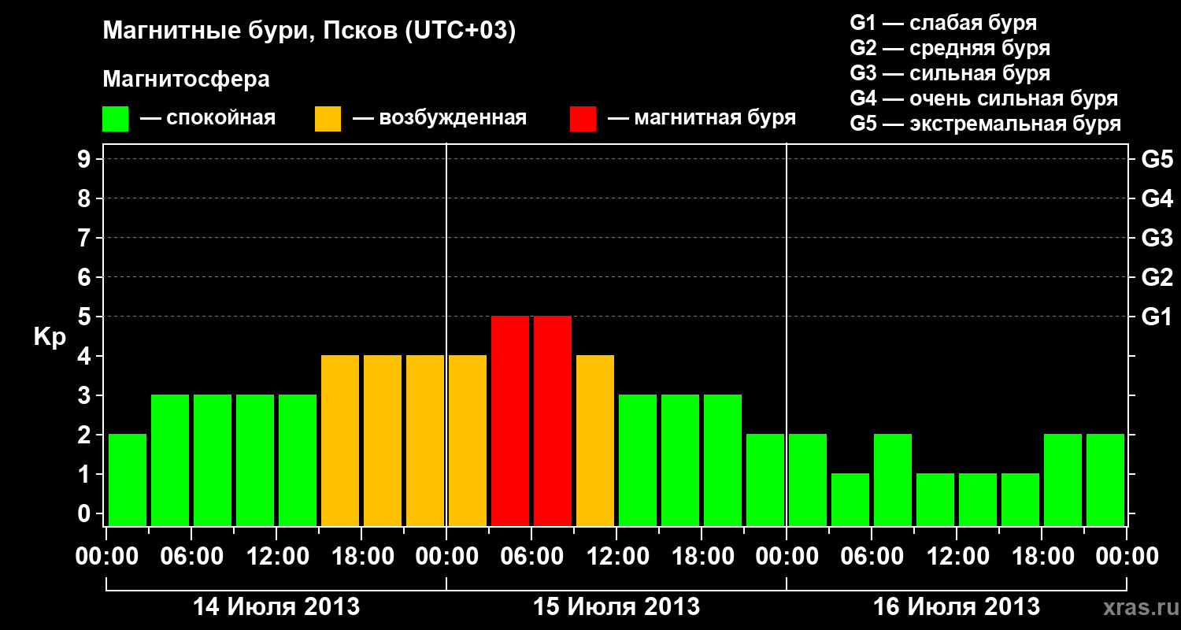This screenshot has width=1181, height=630.
Task: Click the 'Kp' axis title
Action: pyautogui.click(x=50, y=337)
